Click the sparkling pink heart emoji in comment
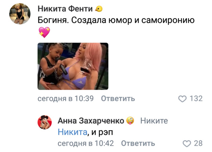Screen dimensions: 212x152 pyautogui.click(x=44, y=32)
